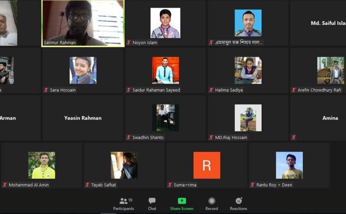Viewport: 346px width, 214px height.
Task: Click the Tayab Safkat name label
Action: coord(103,185)
